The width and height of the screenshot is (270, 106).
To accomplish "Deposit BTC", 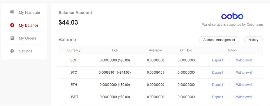I will click(x=217, y=73).
